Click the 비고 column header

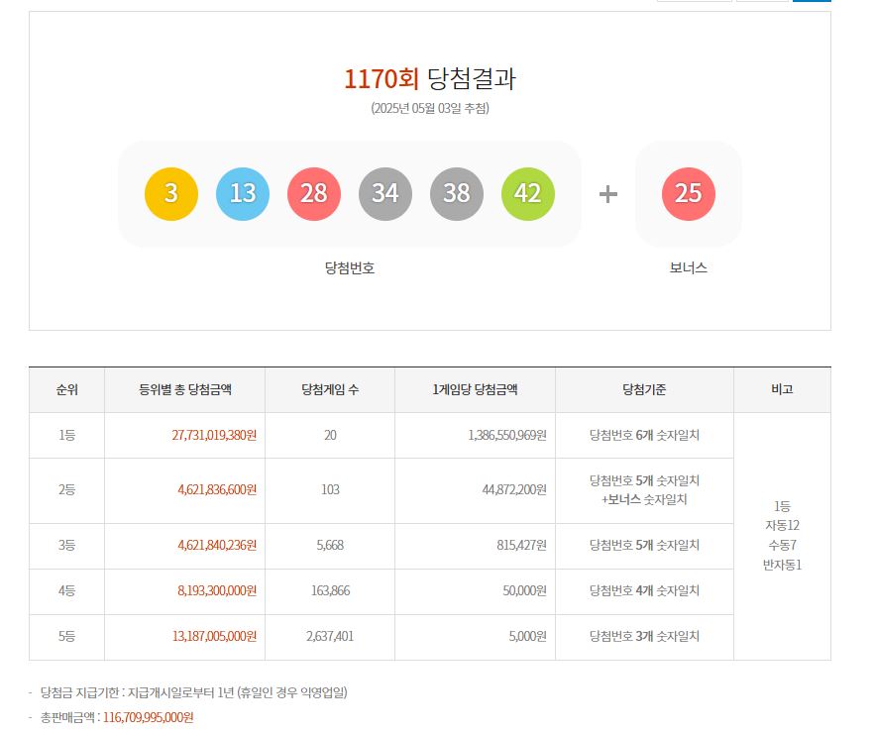782,389
